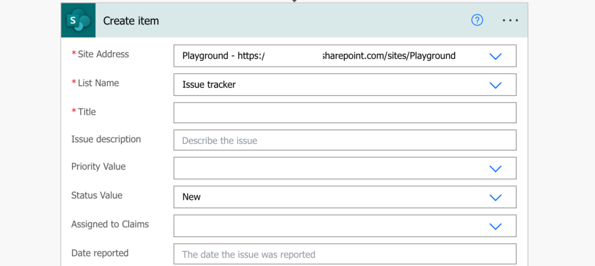Click the Status Value label
This screenshot has height=266, width=595.
[x=97, y=195]
